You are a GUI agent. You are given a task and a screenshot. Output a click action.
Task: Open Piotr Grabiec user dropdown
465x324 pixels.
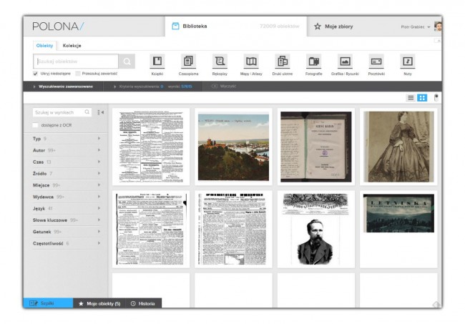[415, 27]
